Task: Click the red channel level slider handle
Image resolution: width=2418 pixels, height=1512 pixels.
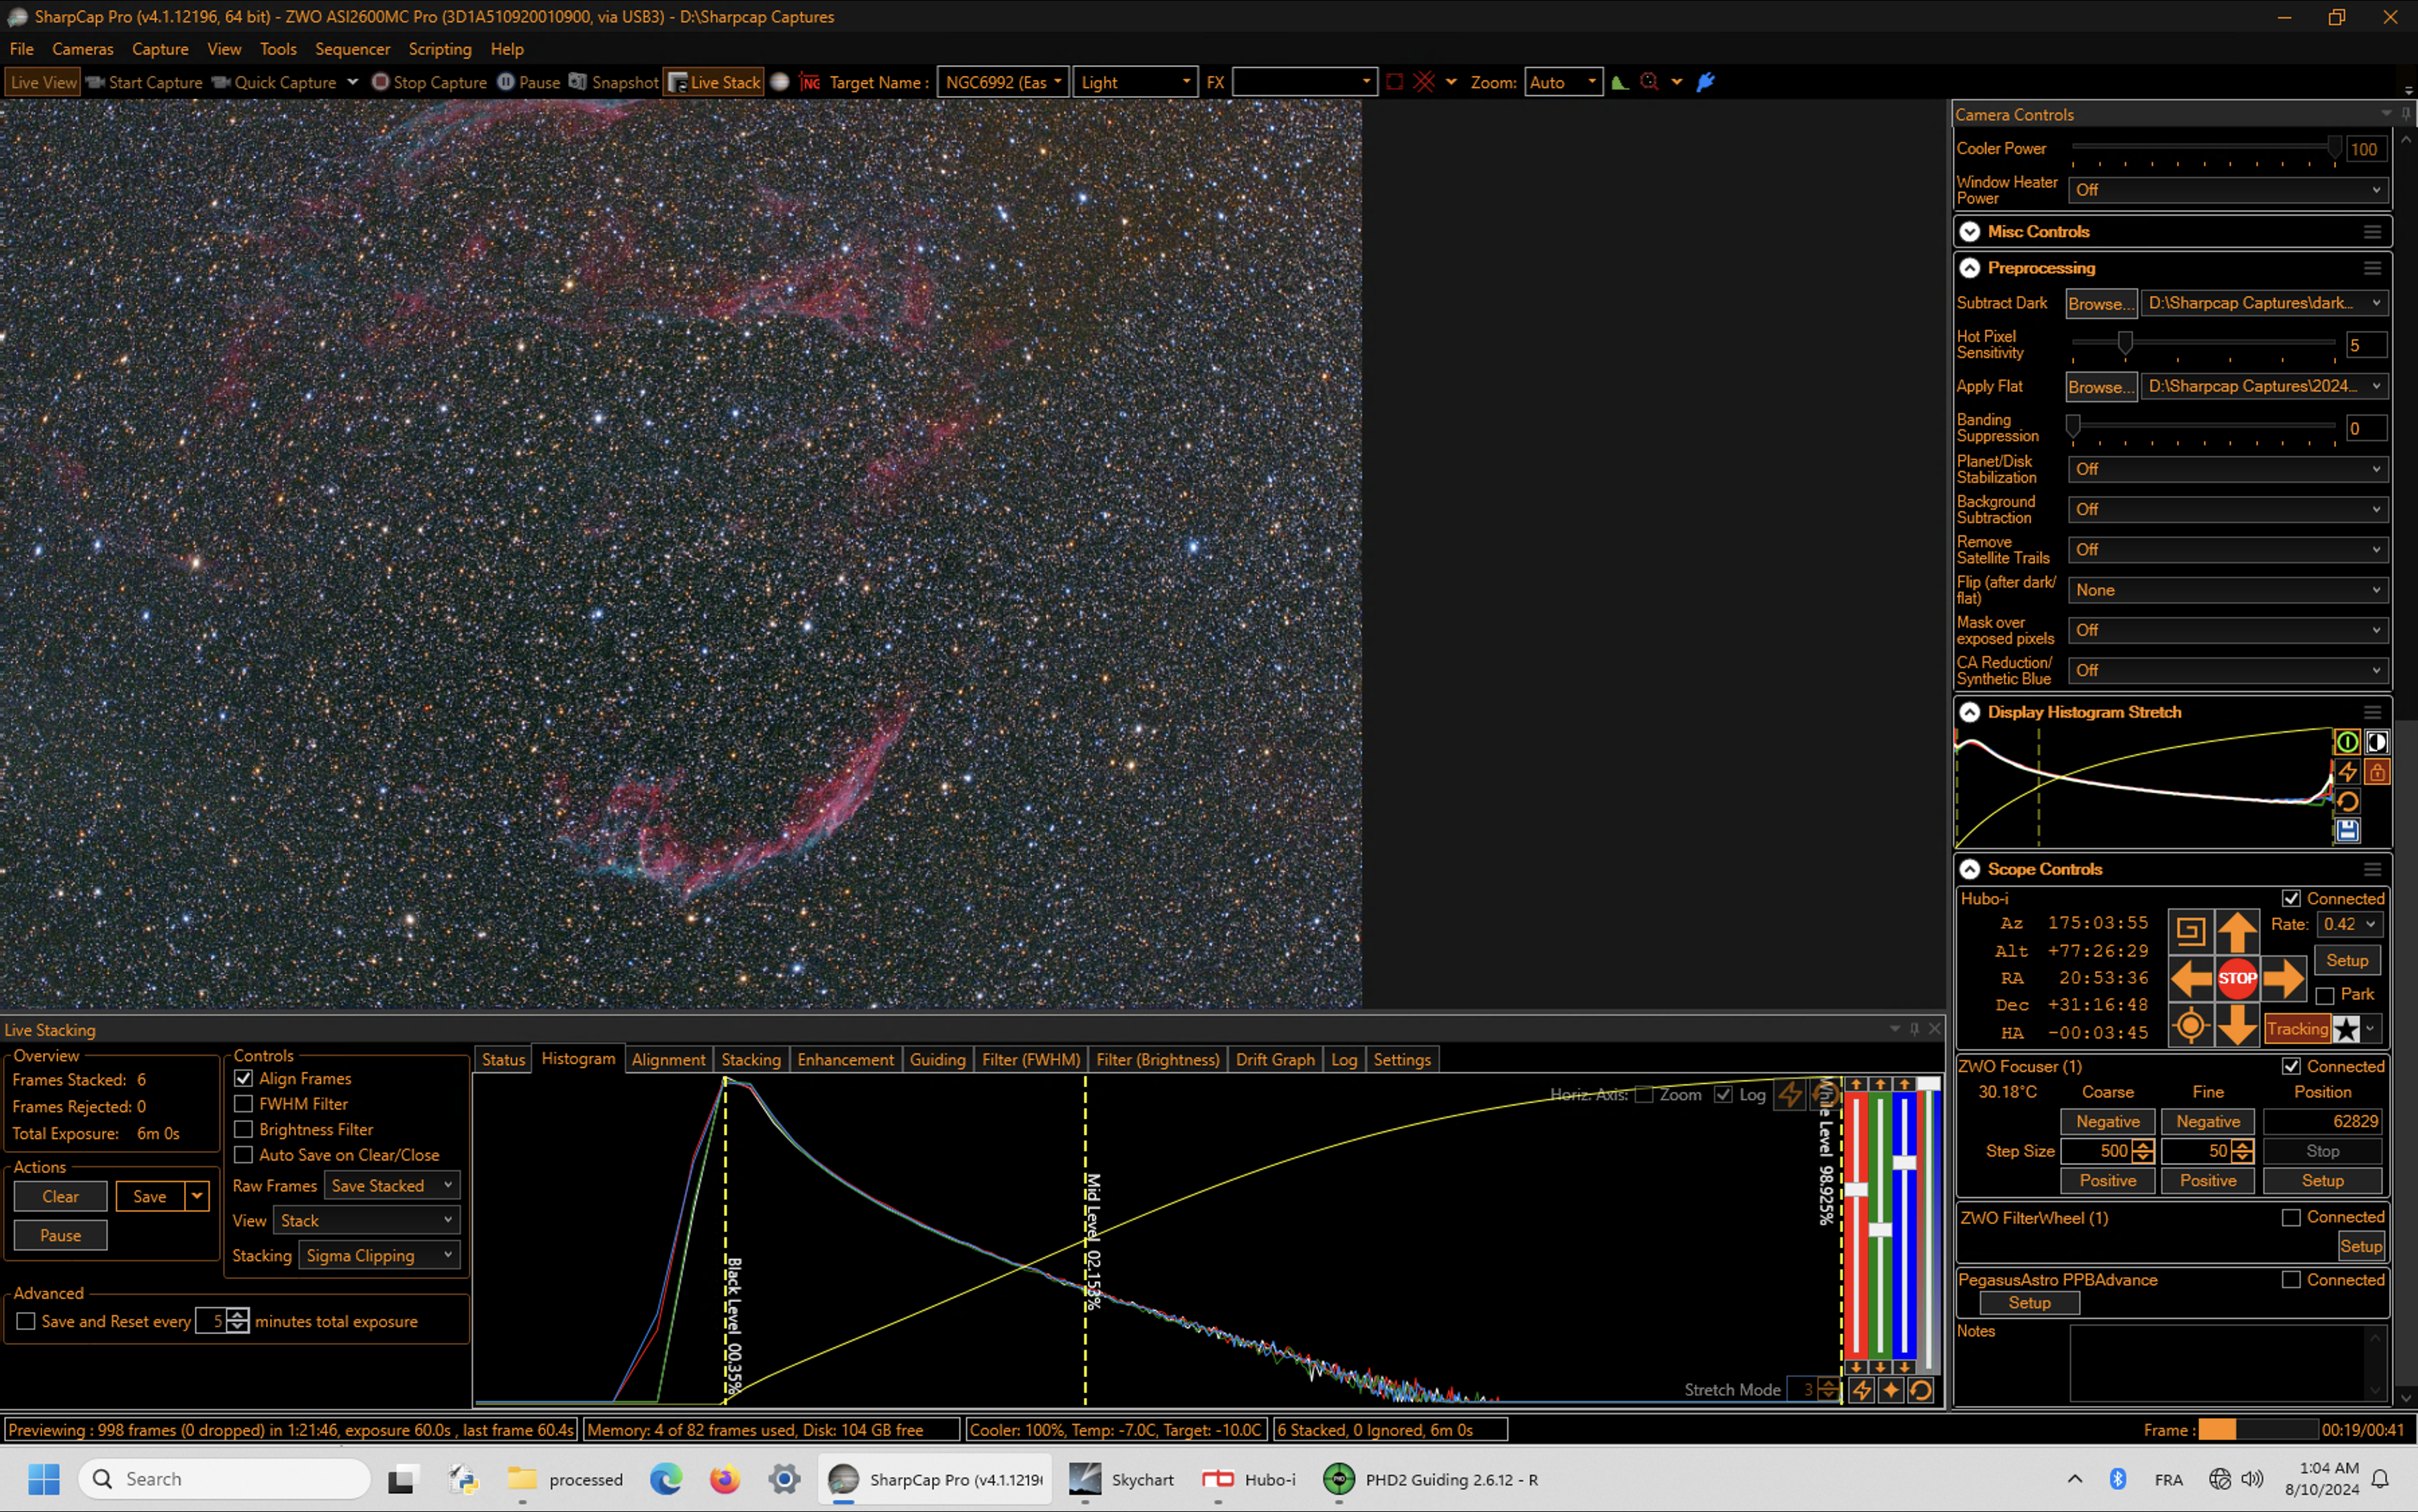Action: pos(1856,1190)
